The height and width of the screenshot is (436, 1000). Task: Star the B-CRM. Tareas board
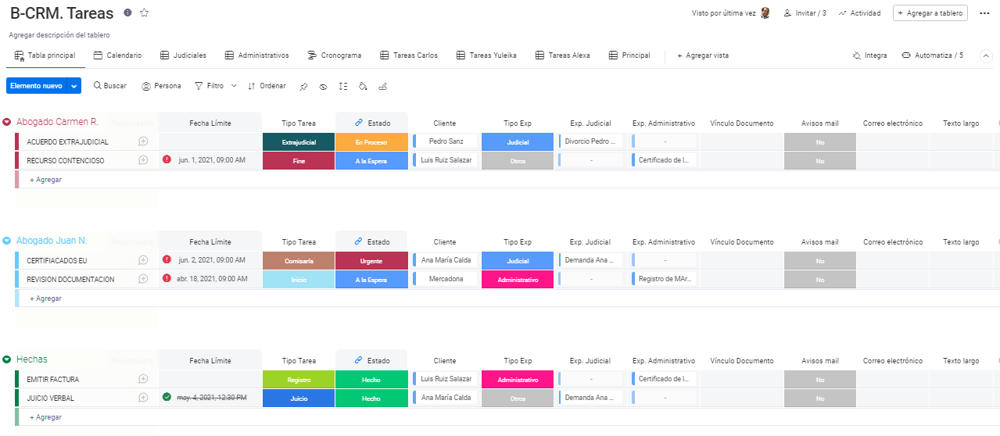coord(144,13)
